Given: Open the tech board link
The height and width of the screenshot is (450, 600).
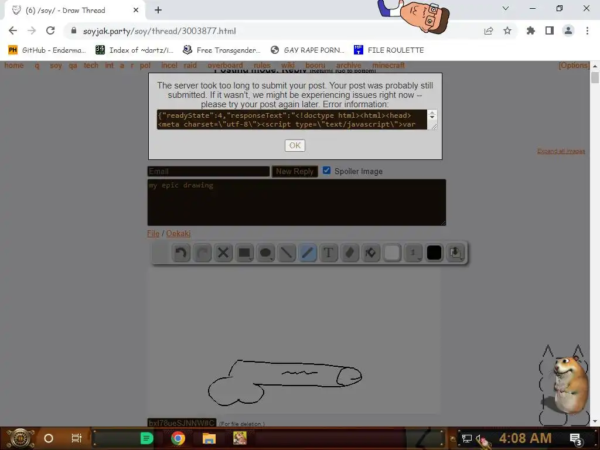Looking at the screenshot, I should (91, 66).
